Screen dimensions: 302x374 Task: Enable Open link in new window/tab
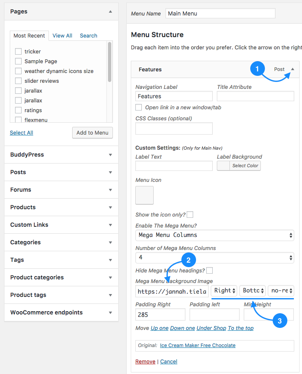[139, 107]
